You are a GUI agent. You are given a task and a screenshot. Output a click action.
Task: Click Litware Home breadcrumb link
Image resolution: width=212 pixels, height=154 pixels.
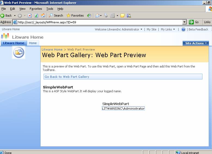tap(52, 50)
